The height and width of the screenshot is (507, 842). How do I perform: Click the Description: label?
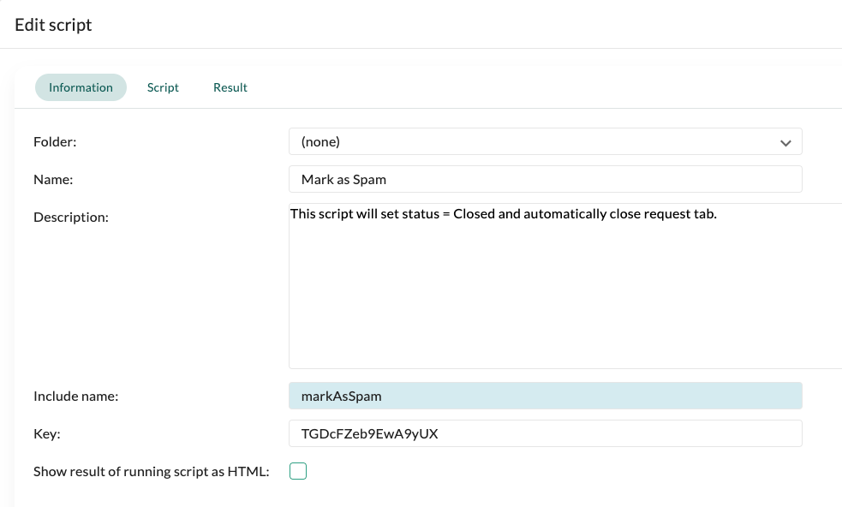(x=71, y=217)
